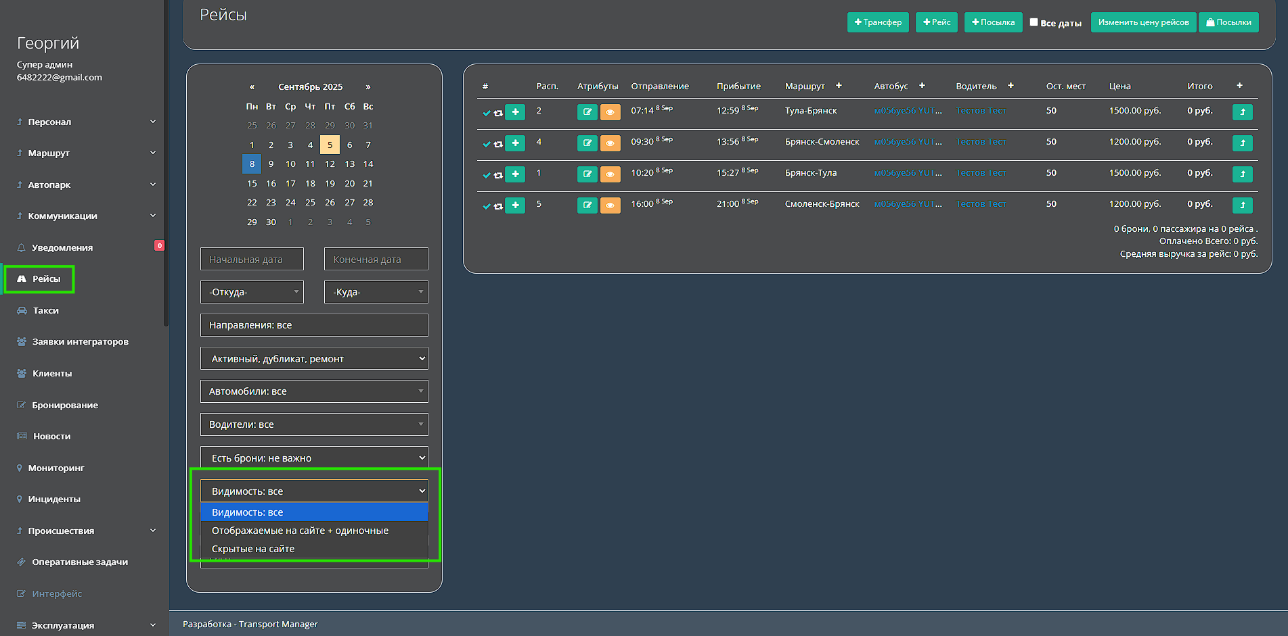Click share arrow button for Тула-Брянск trip
This screenshot has height=636, width=1288.
tap(1242, 112)
